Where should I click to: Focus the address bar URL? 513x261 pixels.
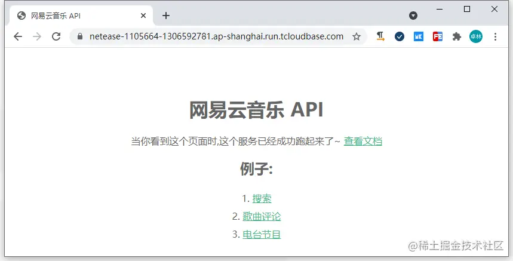(216, 36)
